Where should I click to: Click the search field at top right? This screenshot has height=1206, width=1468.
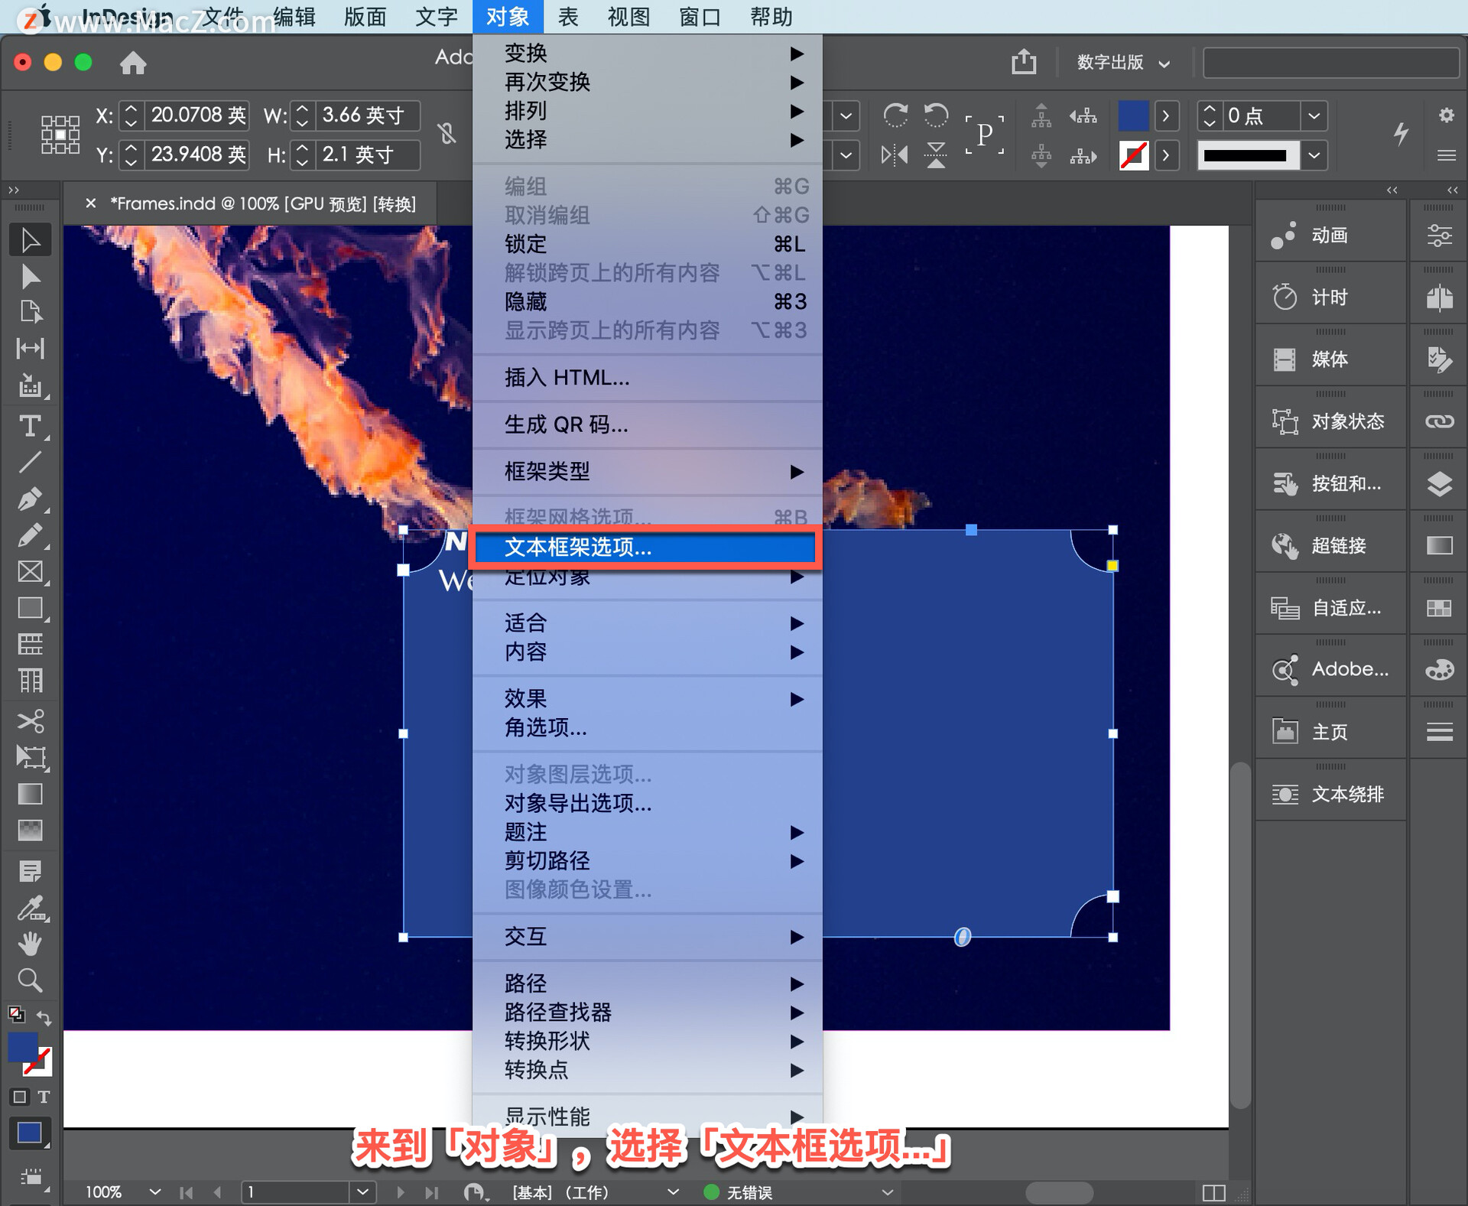coord(1330,62)
